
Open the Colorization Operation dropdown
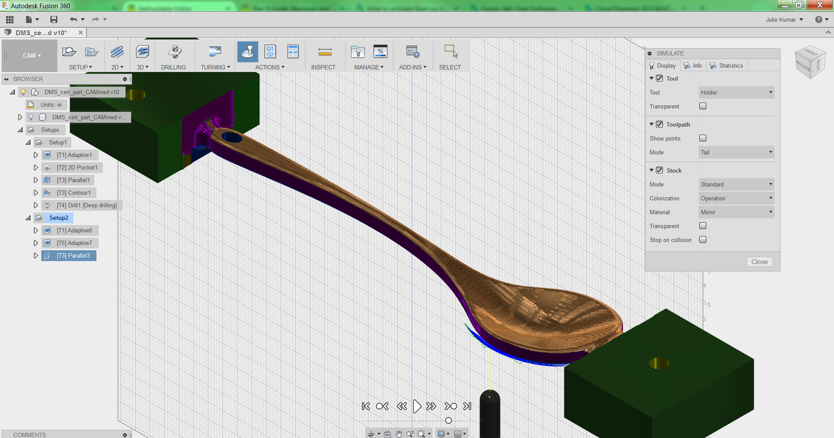[736, 198]
